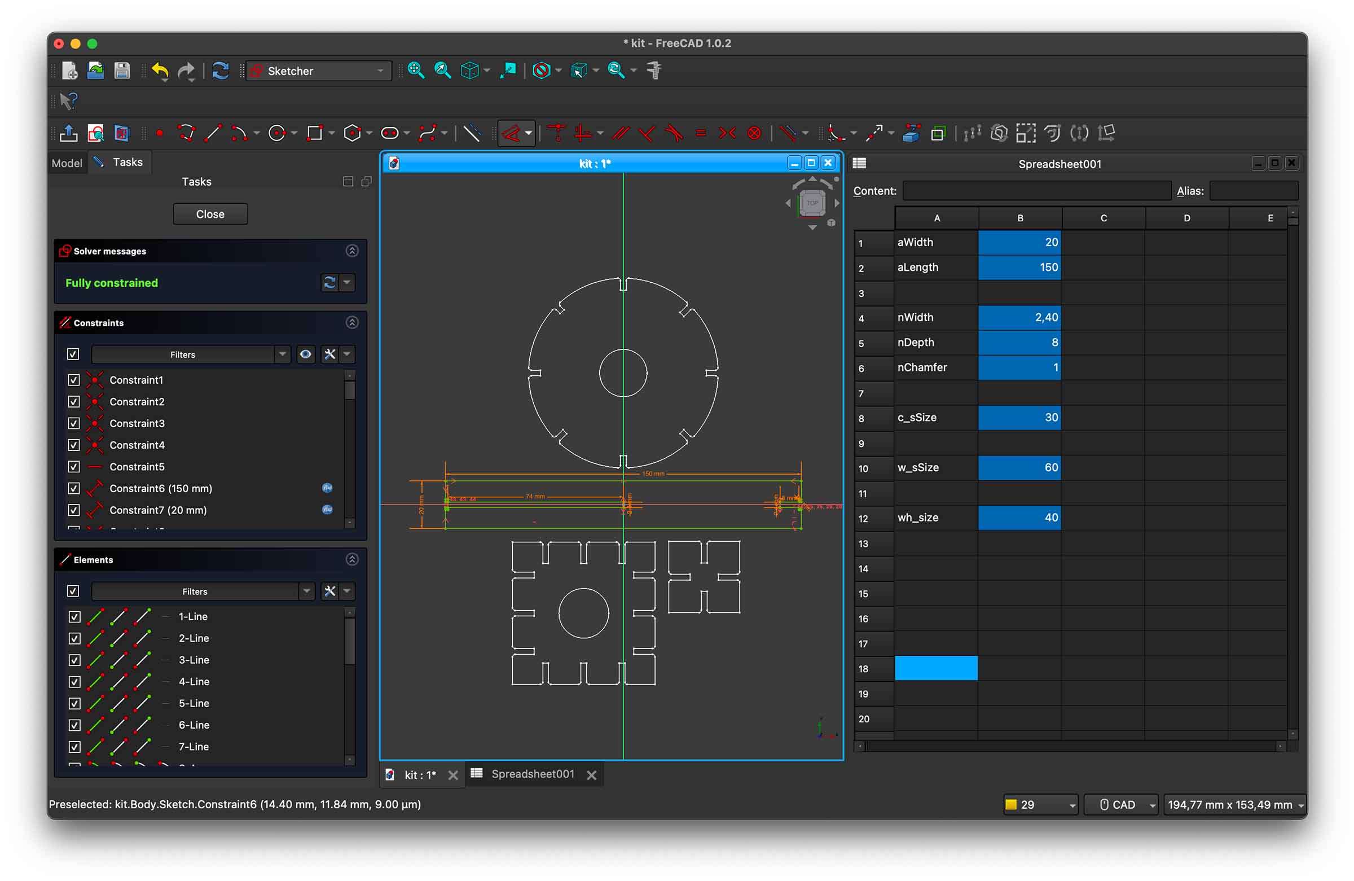
Task: Open the Spreadsheet001 document tab
Action: click(x=532, y=774)
